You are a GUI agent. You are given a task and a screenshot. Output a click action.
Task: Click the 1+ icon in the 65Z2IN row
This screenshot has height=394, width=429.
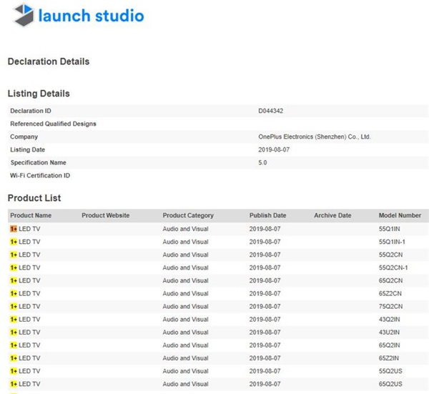click(x=14, y=358)
